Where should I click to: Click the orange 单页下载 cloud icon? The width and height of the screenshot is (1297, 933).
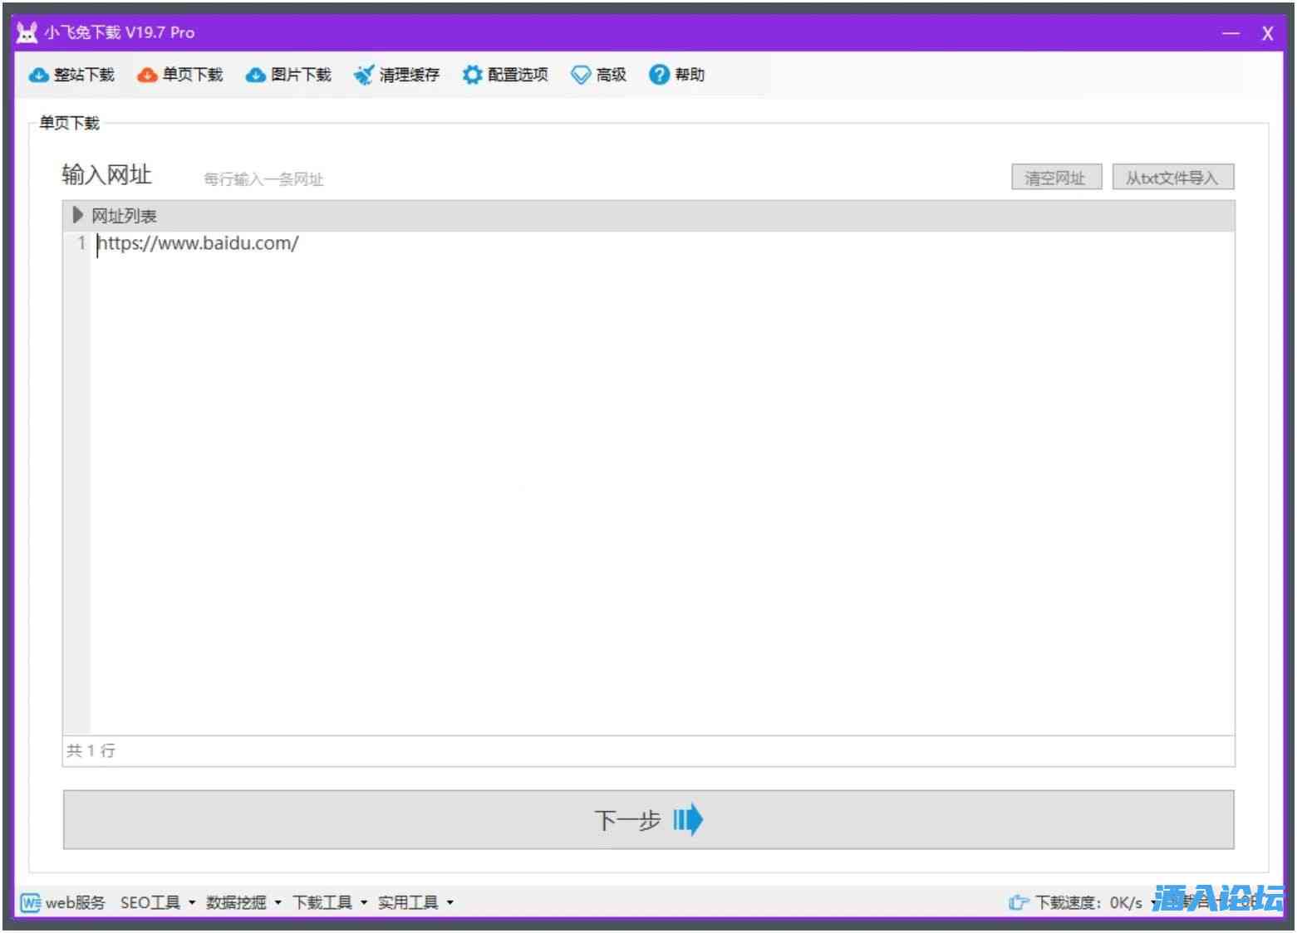tap(147, 76)
